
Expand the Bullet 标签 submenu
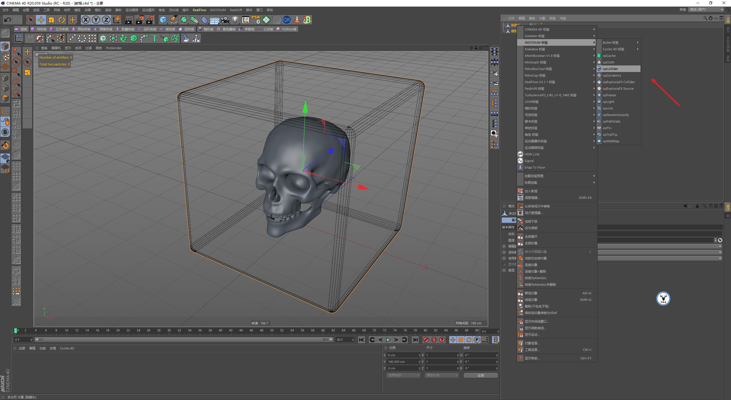(x=611, y=42)
